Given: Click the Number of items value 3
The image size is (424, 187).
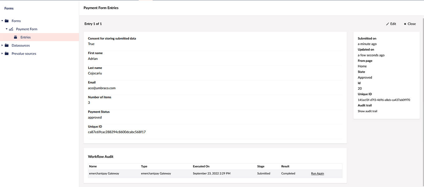Looking at the screenshot, I should (x=89, y=103).
